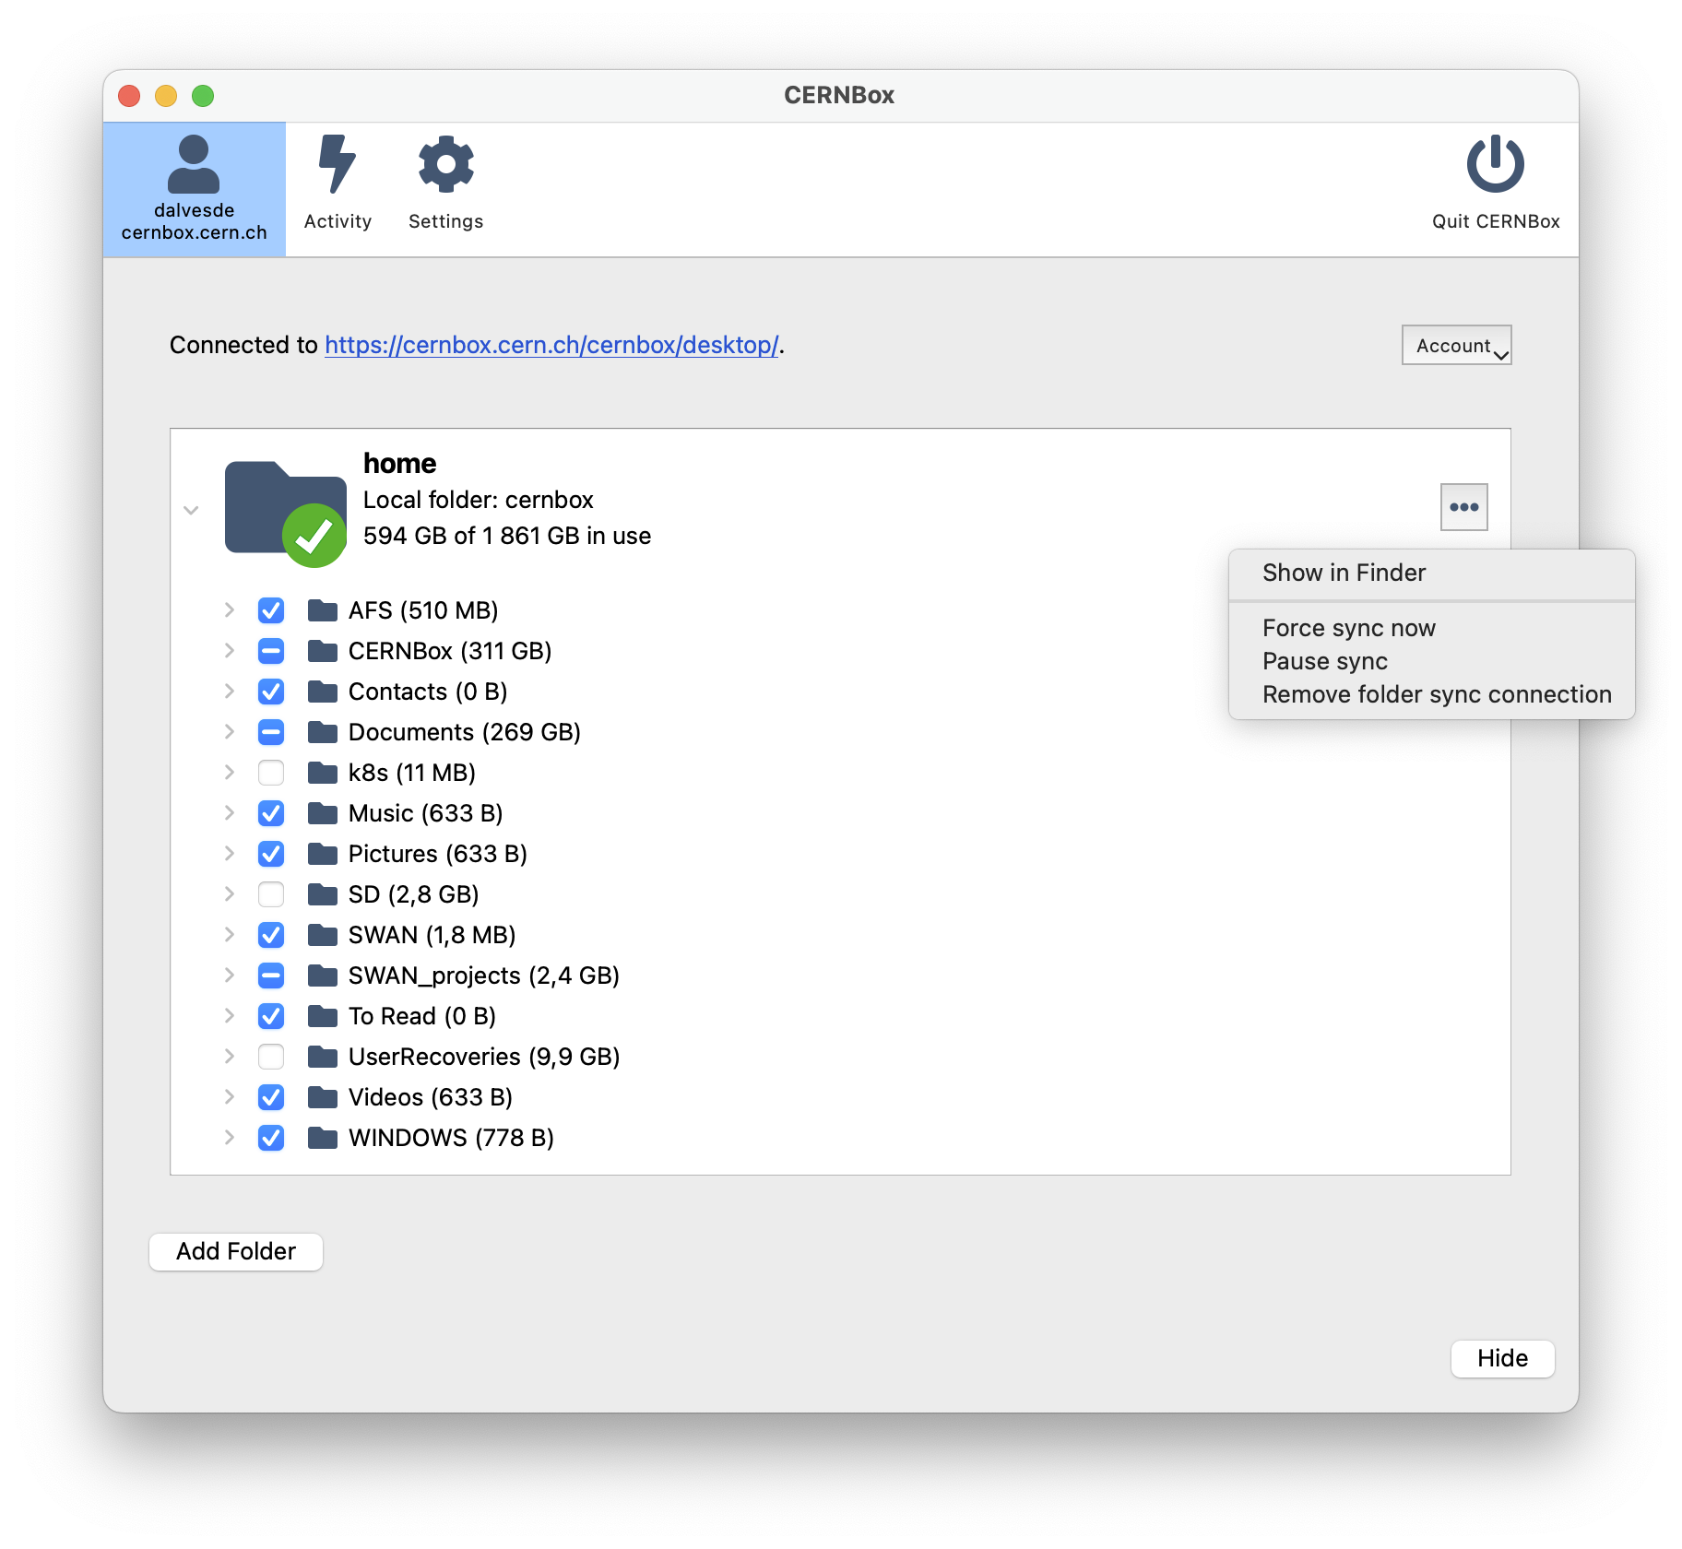Click the three-dots folder options button
The height and width of the screenshot is (1549, 1682).
(1463, 507)
